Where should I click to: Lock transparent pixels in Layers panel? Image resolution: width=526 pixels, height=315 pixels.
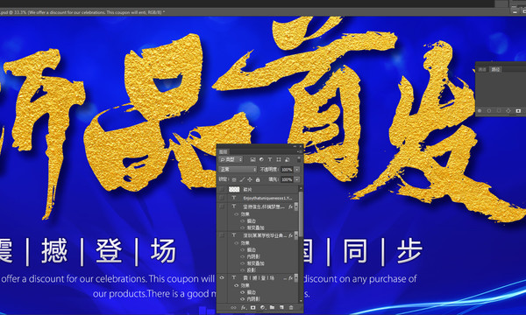pos(234,179)
